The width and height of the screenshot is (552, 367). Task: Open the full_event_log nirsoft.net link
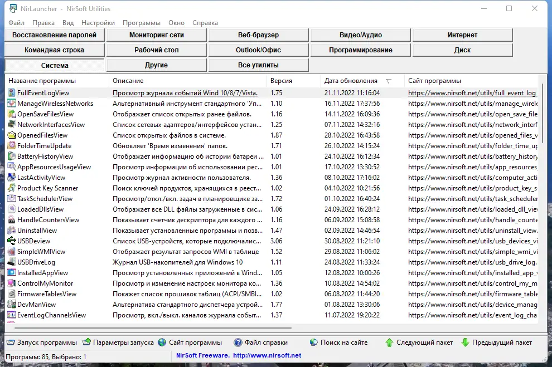472,93
